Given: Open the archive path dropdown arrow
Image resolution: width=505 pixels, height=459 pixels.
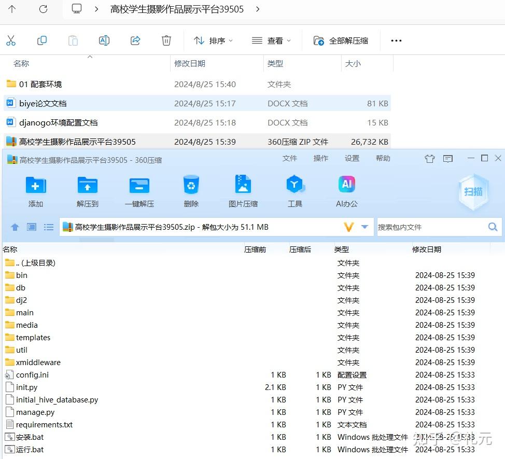Looking at the screenshot, I should pyautogui.click(x=365, y=227).
